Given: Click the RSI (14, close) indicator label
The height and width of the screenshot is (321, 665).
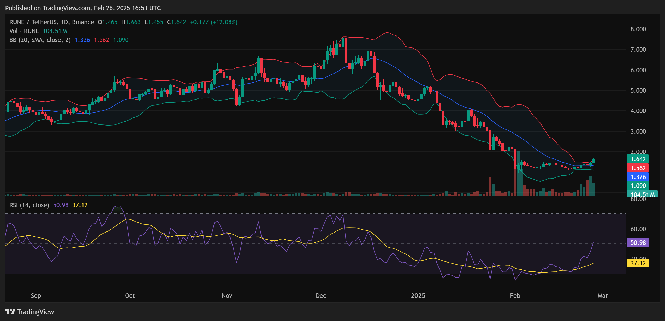Looking at the screenshot, I should [29, 205].
